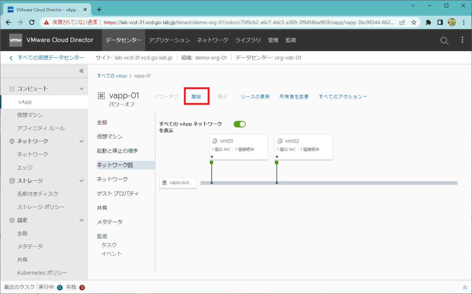
Task: Select アフィニティ ルール in sidebar
Action: tap(41, 128)
